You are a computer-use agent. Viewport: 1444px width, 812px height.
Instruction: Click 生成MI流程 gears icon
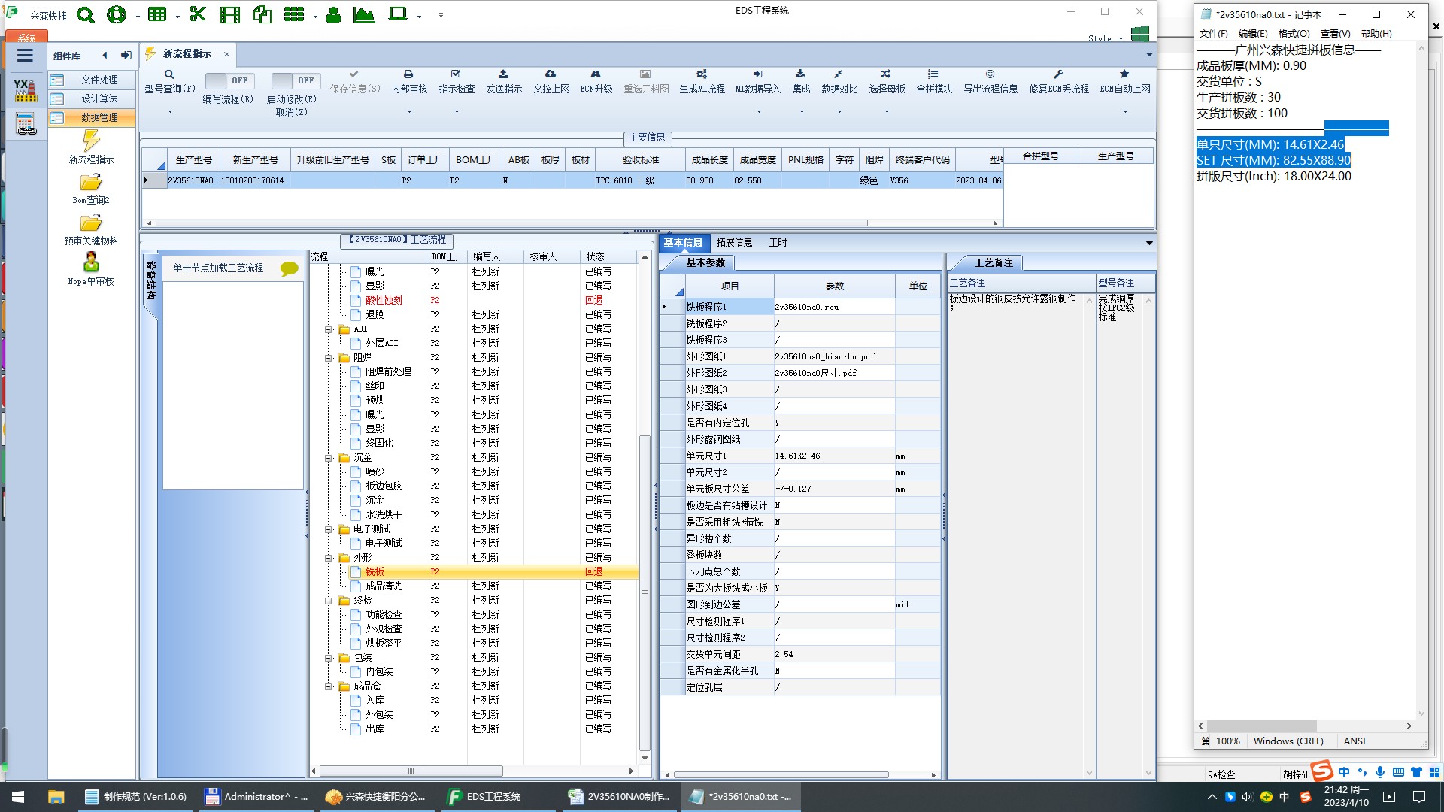[x=702, y=74]
